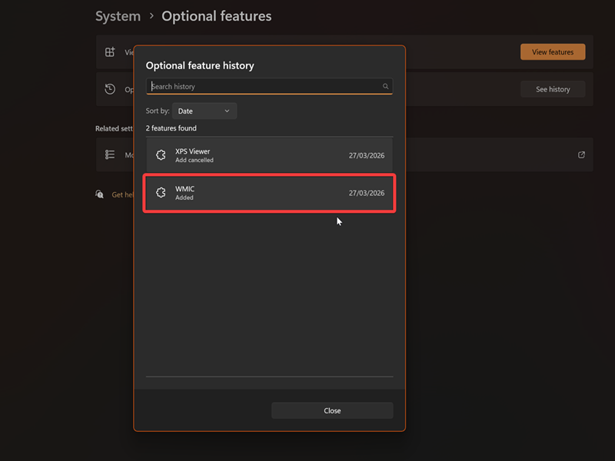The image size is (615, 461).
Task: Click the WMIC feature icon
Action: click(161, 193)
